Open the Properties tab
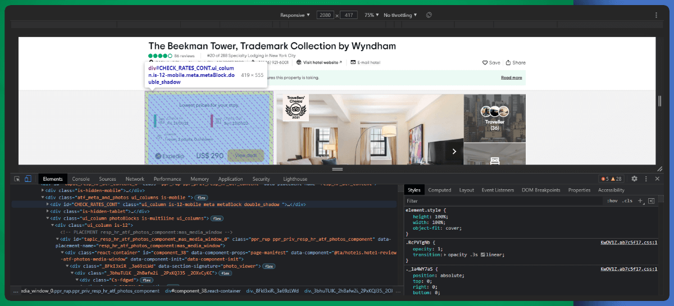Image resolution: width=674 pixels, height=306 pixels. pyautogui.click(x=579, y=190)
